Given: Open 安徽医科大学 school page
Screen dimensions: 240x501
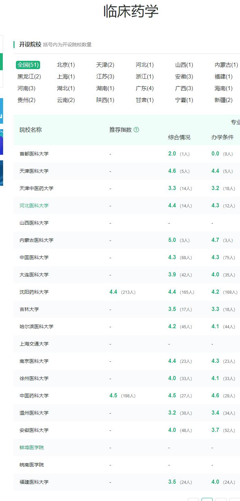Looking at the screenshot, I should (x=34, y=430).
